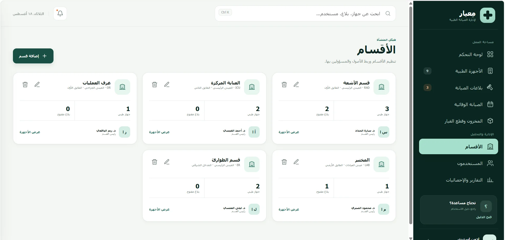
Task: Open لوحة التحكم in sidebar
Action: pyautogui.click(x=459, y=54)
